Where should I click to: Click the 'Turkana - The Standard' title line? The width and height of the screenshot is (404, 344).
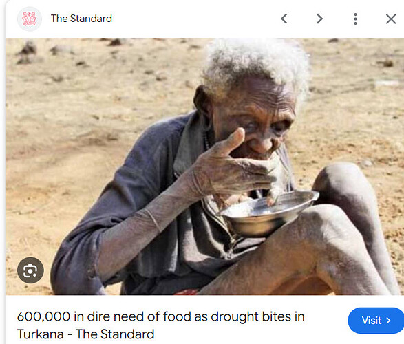85,334
